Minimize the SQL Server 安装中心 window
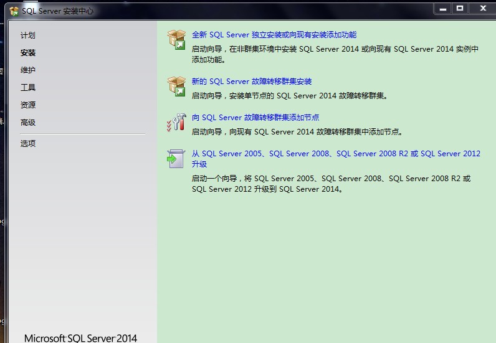 coord(443,9)
